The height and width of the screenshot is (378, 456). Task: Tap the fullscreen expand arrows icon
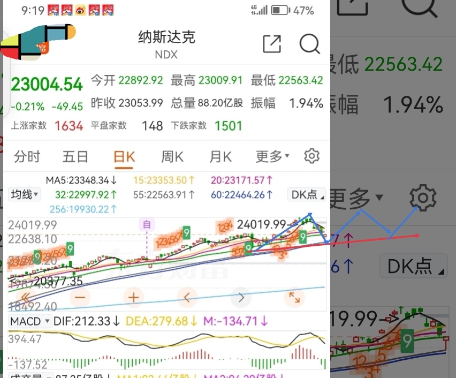point(294,297)
